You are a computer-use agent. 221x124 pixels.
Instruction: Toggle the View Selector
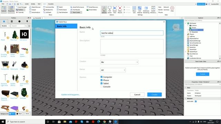[104, 10]
